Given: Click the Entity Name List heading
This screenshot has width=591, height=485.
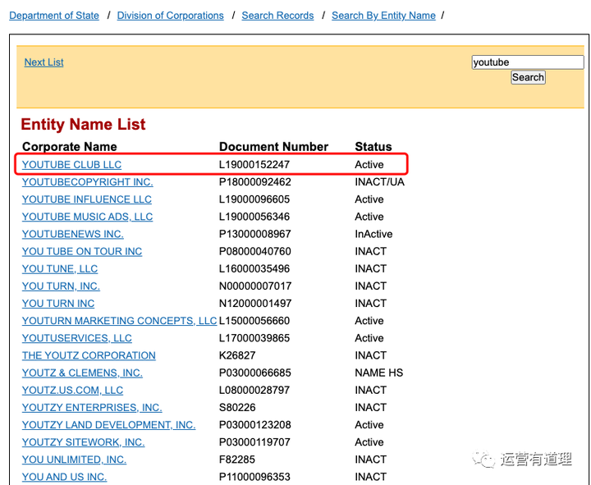Looking at the screenshot, I should click(83, 125).
